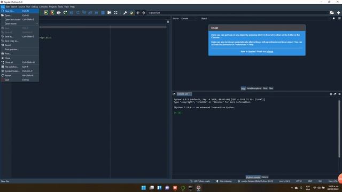Click Change to parent directory arrow icon
342x192 pixels.
(338, 13)
